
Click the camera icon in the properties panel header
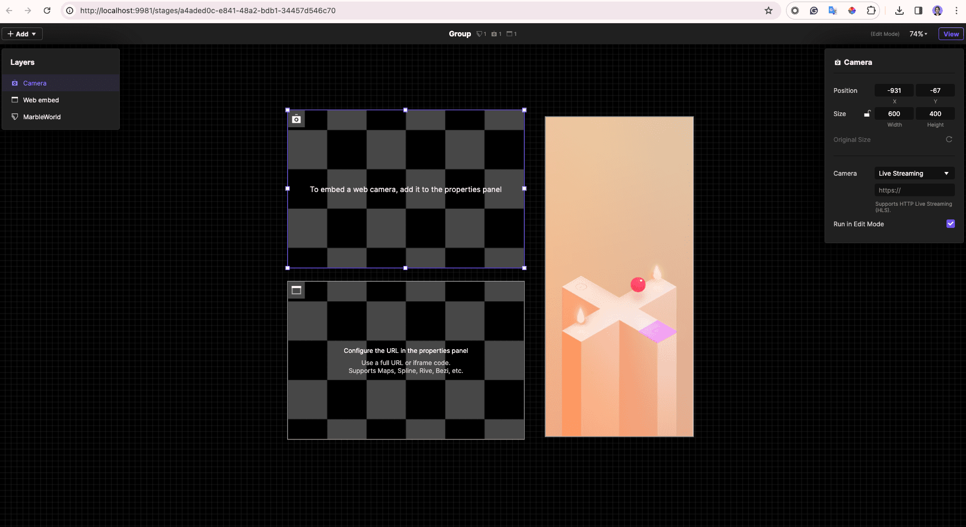point(838,62)
